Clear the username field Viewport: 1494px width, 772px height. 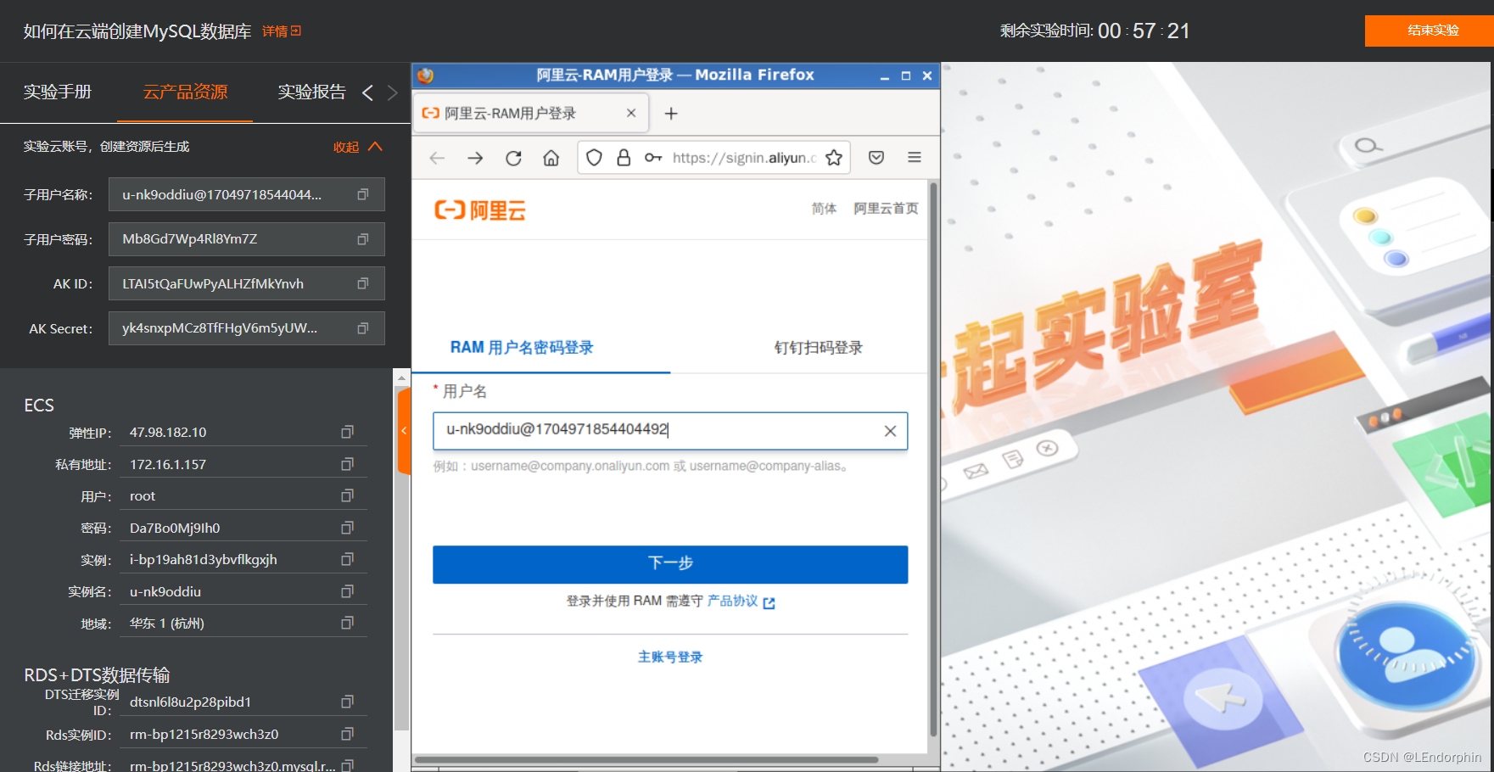tap(890, 431)
